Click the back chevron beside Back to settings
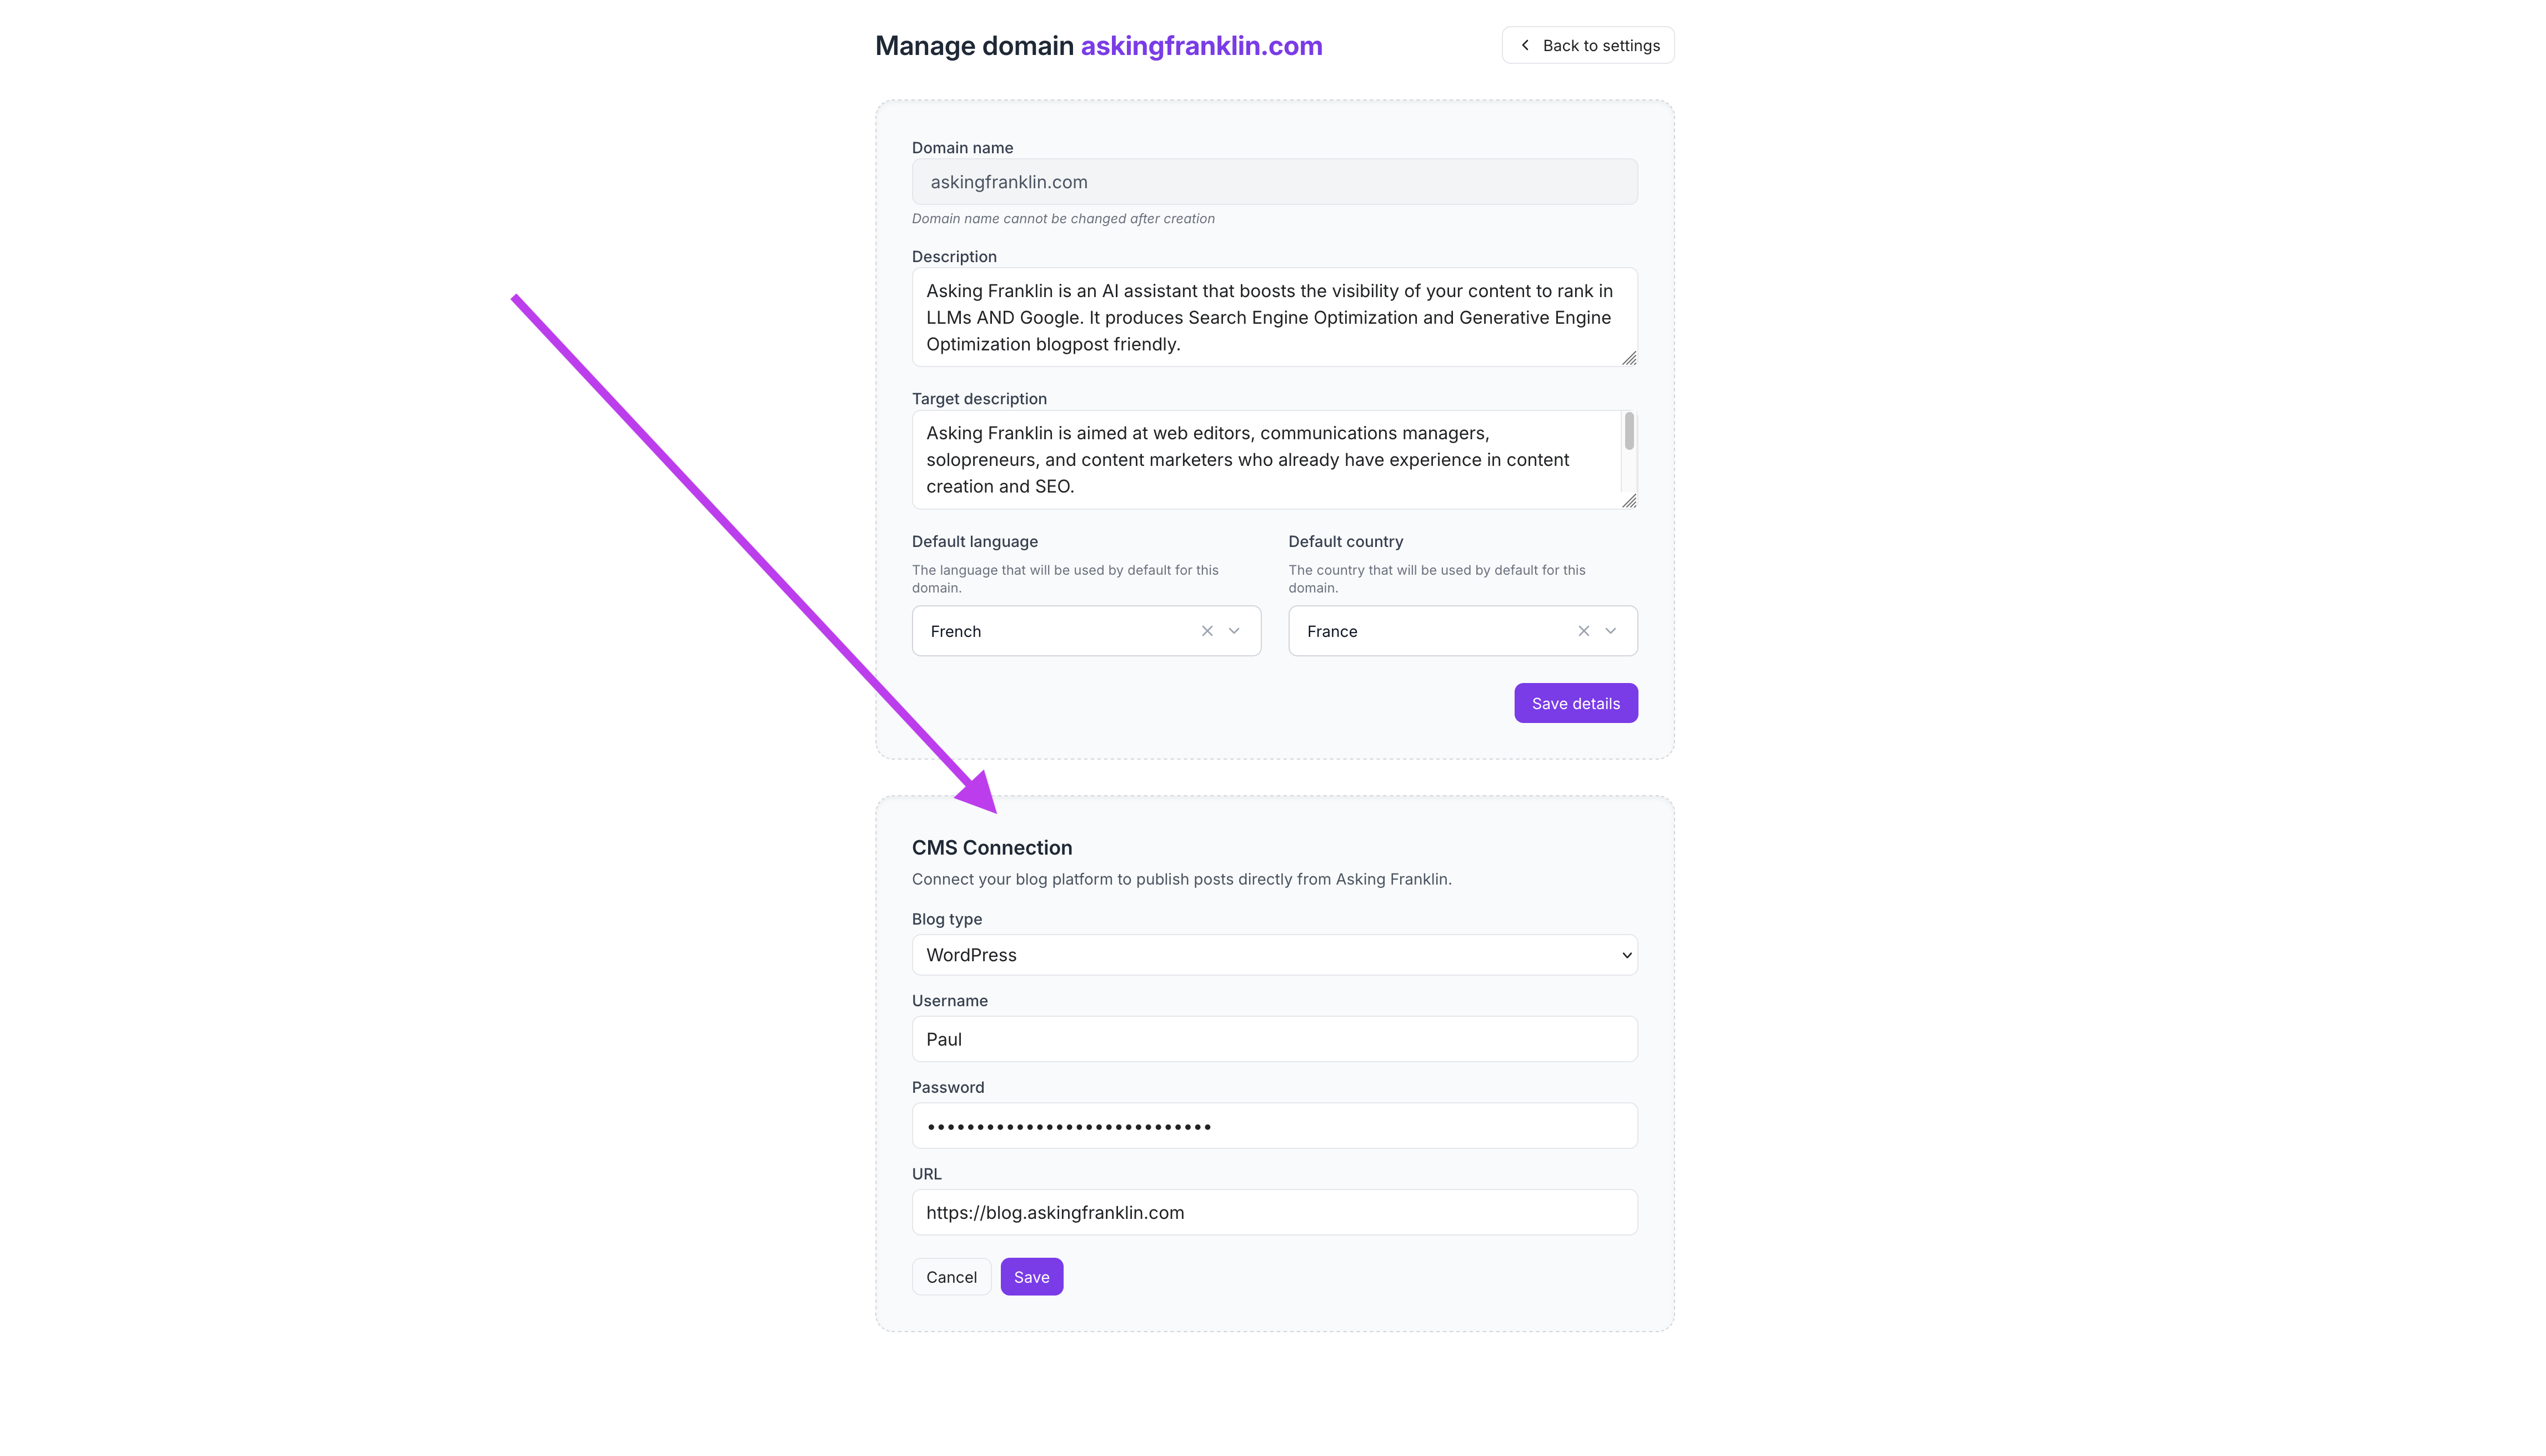The height and width of the screenshot is (1456, 2546). coord(1525,45)
